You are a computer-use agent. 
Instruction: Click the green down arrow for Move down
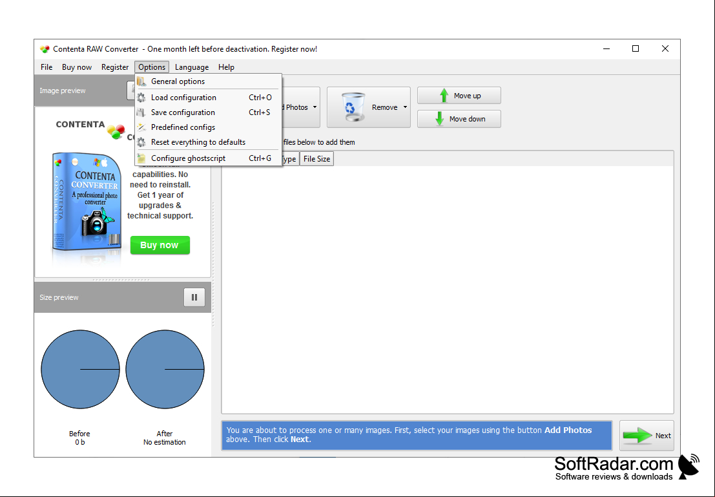pyautogui.click(x=440, y=119)
